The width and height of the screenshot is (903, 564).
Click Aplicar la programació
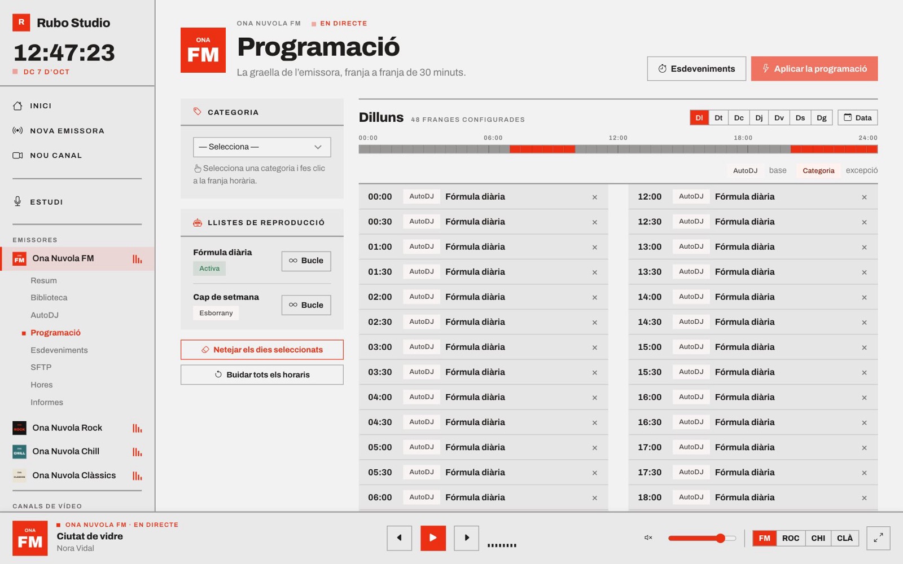pos(814,69)
